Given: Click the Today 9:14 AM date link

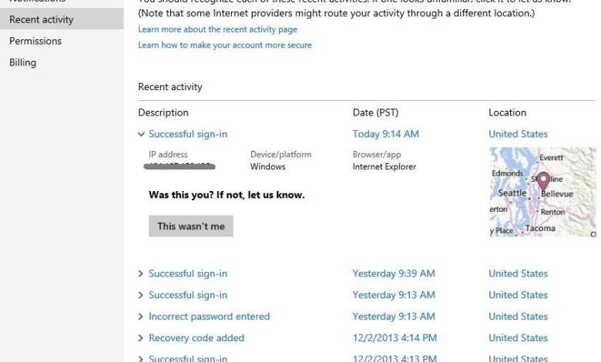Looking at the screenshot, I should (385, 134).
